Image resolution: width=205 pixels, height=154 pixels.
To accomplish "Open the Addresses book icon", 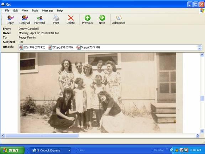I will [119, 20].
